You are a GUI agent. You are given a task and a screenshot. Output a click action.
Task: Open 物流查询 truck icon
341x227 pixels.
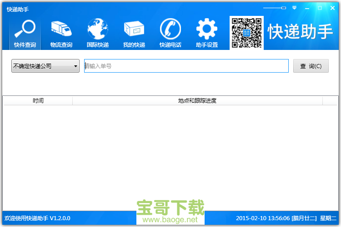[x=61, y=34]
